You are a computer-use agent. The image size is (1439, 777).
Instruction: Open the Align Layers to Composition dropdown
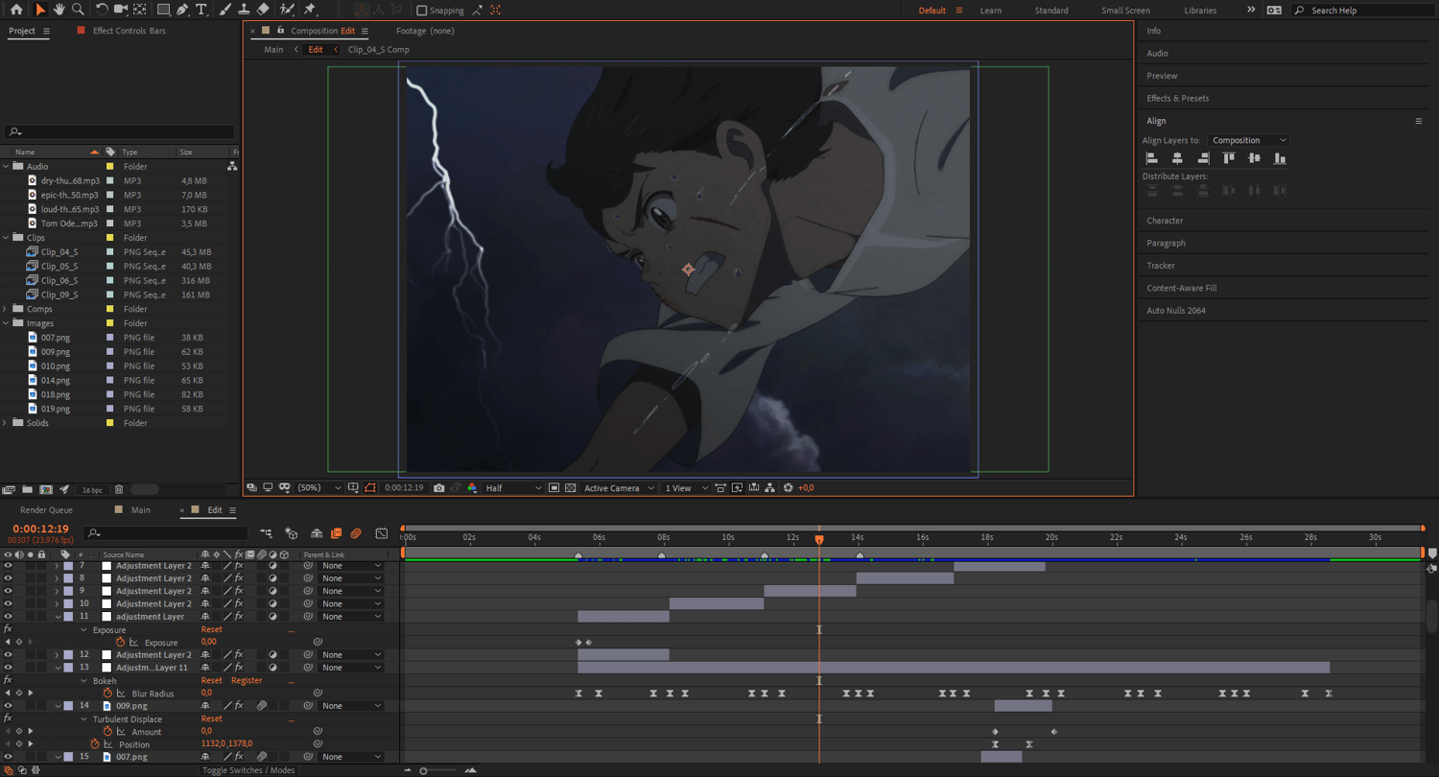[x=1248, y=140]
